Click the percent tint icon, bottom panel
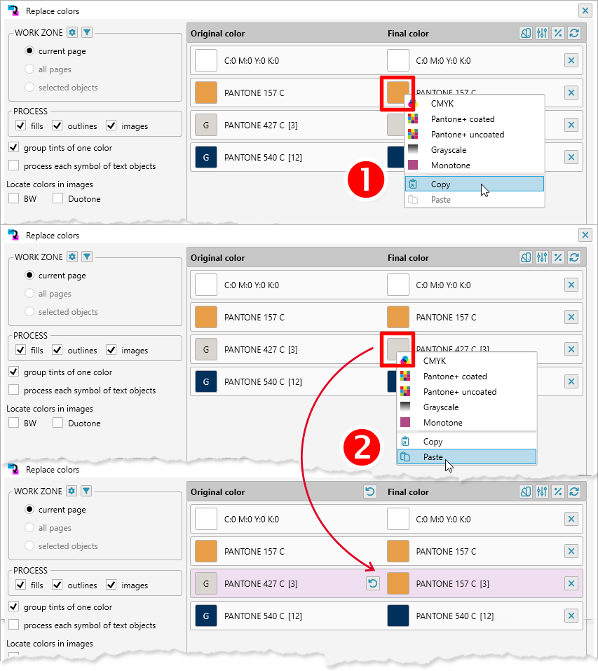 pyautogui.click(x=558, y=492)
